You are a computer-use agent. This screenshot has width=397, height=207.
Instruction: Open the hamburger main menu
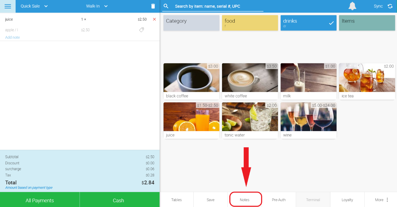click(x=8, y=6)
